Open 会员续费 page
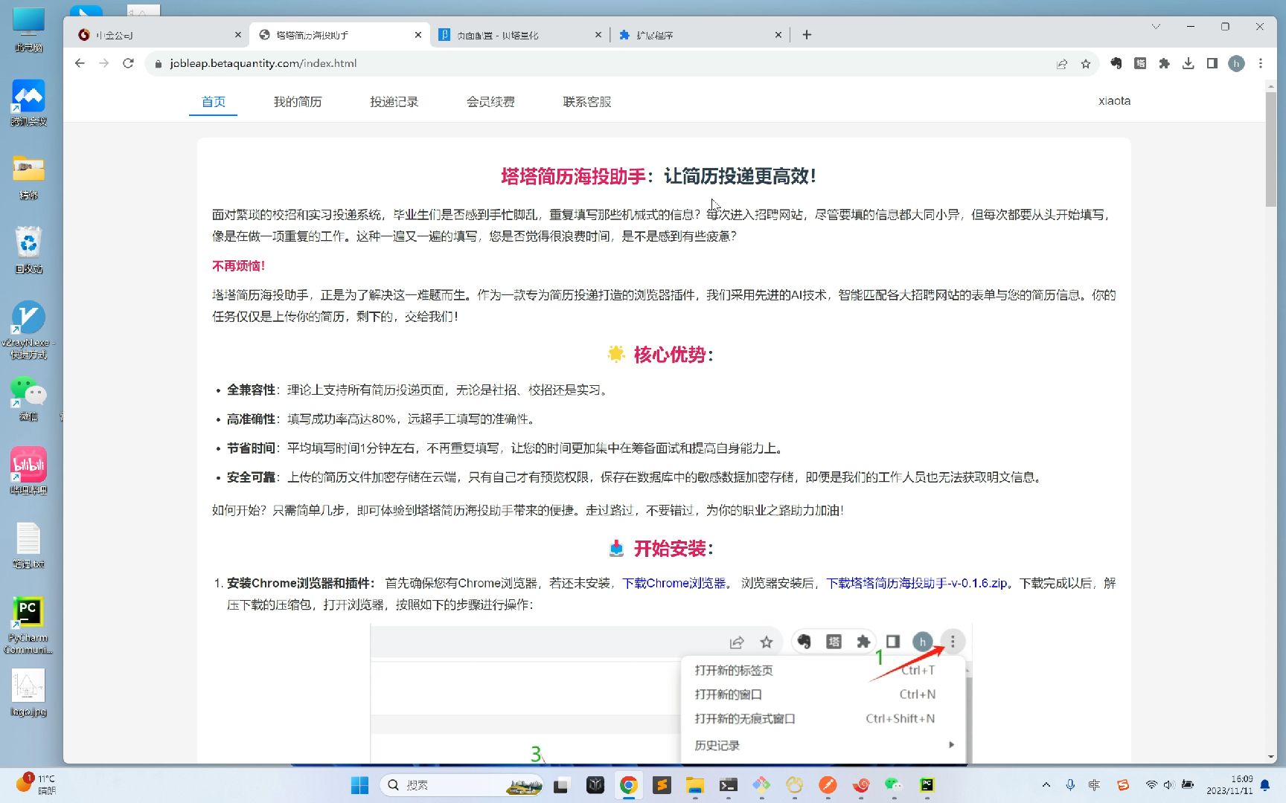This screenshot has height=803, width=1286. point(490,102)
